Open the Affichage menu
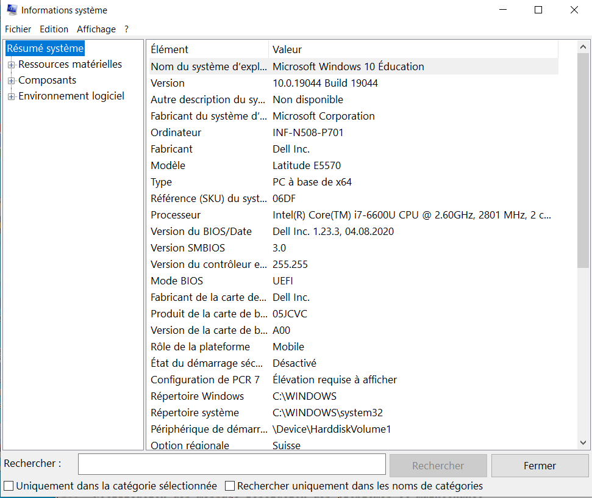The image size is (592, 498). click(x=96, y=29)
